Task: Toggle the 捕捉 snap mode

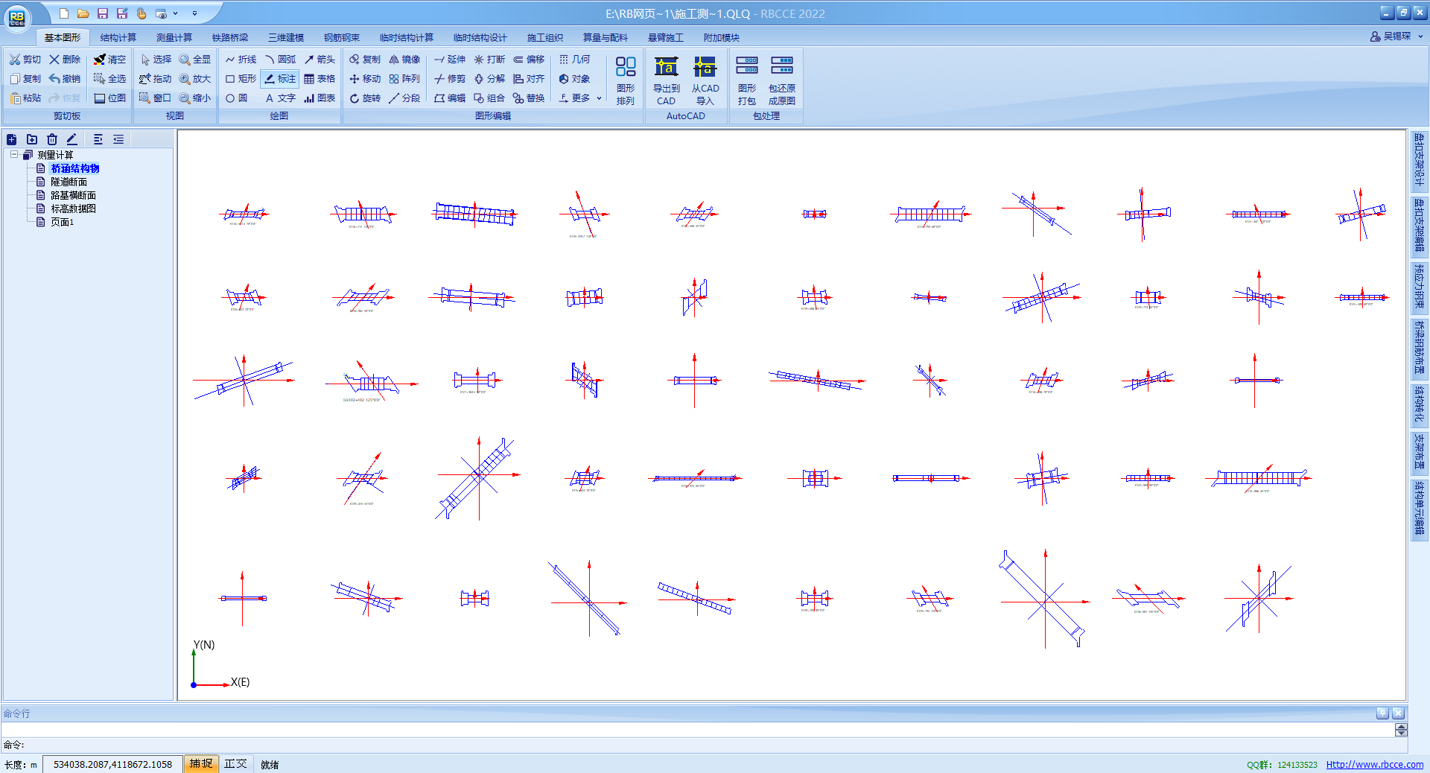Action: click(x=200, y=764)
